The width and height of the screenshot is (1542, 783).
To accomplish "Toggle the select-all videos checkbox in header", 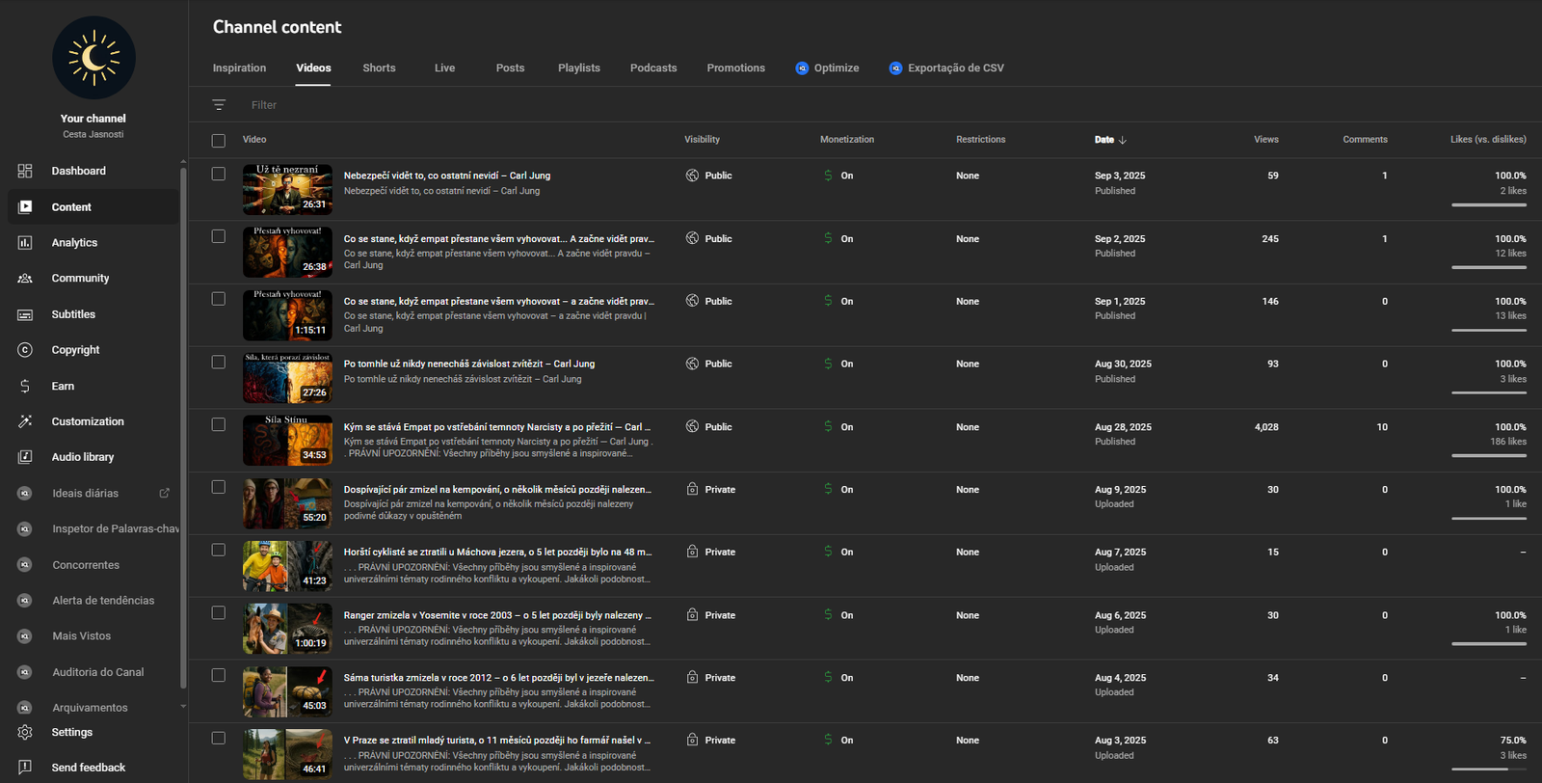I will 219,141.
